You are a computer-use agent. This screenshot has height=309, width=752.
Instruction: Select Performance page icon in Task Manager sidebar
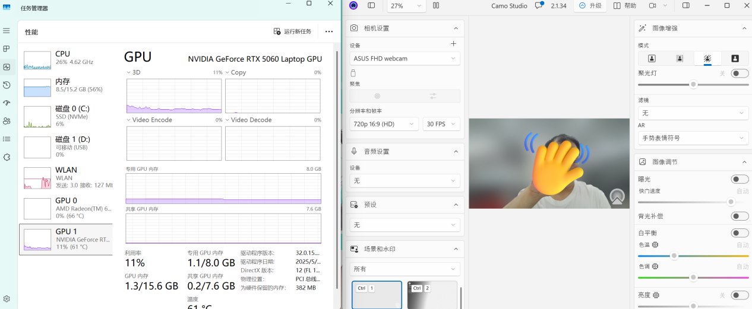point(7,67)
